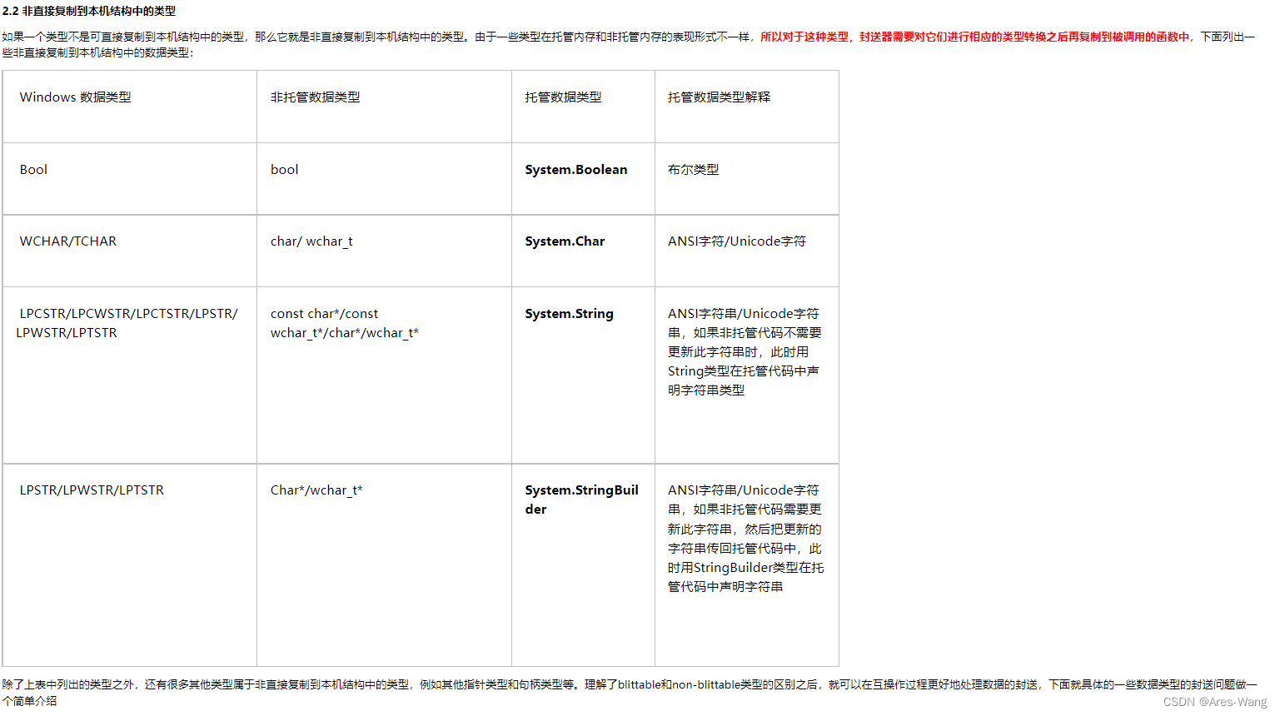Select the table header Windows 数据类型
1280x716 pixels.
[75, 97]
